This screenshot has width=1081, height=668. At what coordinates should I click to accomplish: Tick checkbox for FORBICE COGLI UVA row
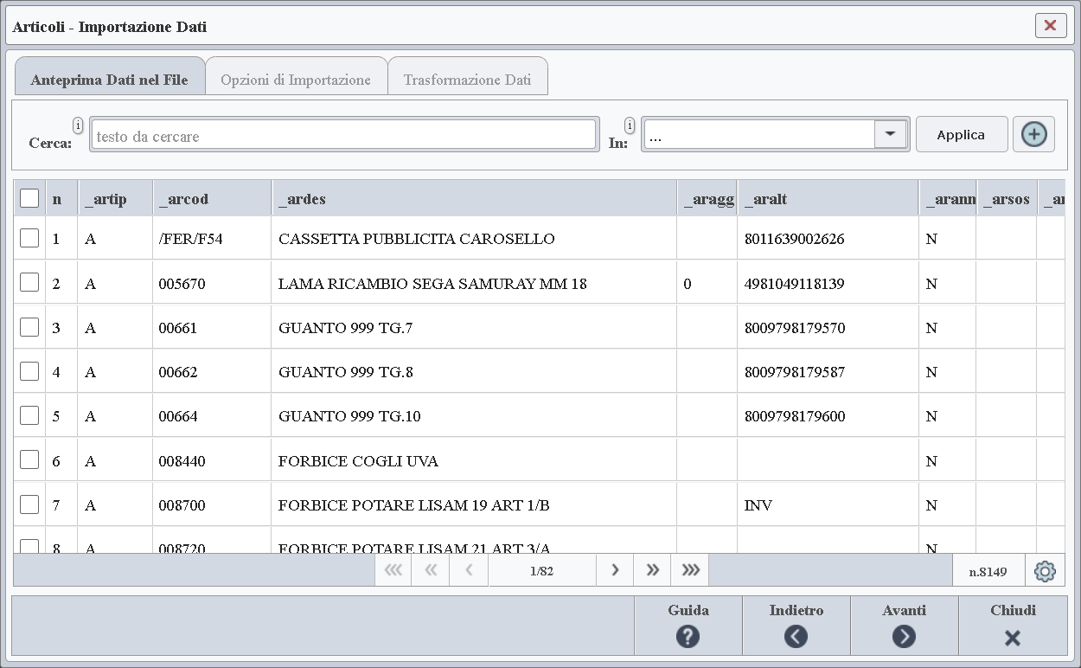point(29,460)
